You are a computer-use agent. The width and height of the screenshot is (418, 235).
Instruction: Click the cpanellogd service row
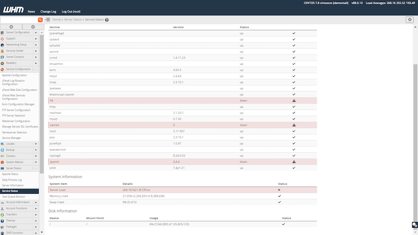pos(182,33)
